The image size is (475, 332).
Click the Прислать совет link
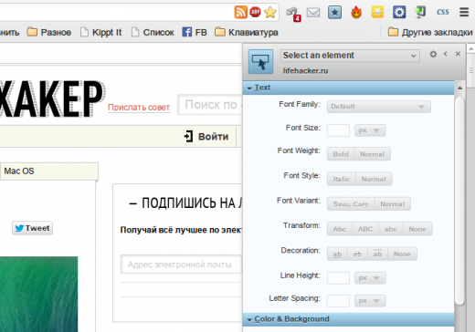click(x=139, y=108)
